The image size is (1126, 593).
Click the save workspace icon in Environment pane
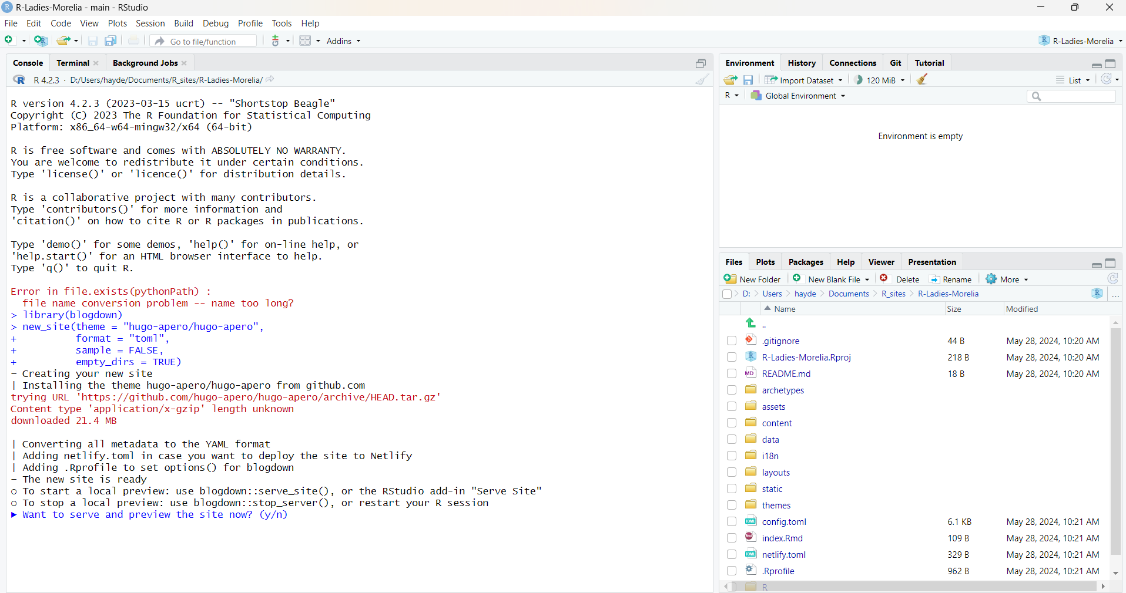click(748, 80)
